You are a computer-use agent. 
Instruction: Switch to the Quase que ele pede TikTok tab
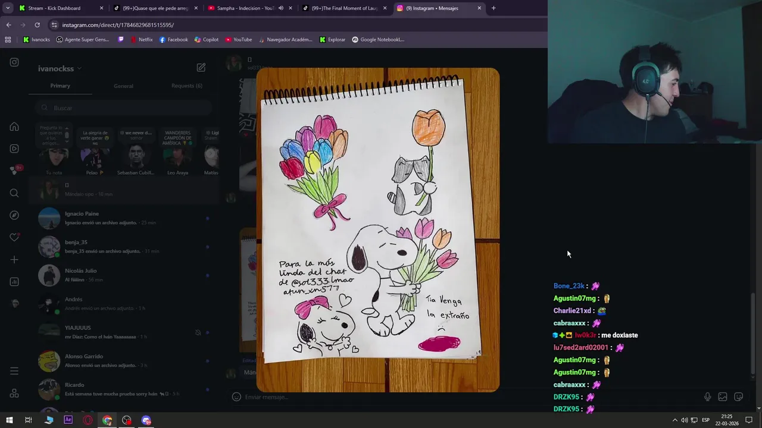click(154, 8)
